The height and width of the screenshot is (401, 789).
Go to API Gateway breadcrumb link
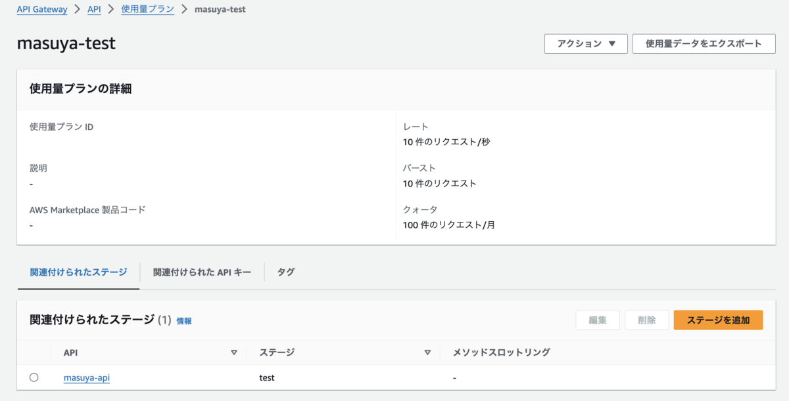(x=42, y=10)
